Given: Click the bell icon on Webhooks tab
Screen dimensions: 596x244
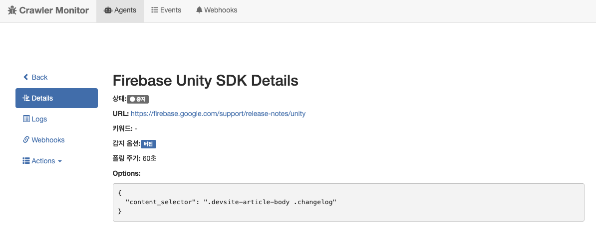Looking at the screenshot, I should (x=199, y=10).
